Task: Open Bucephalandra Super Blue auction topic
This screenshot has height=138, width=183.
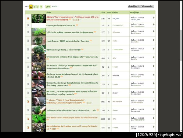Action: 72,67
